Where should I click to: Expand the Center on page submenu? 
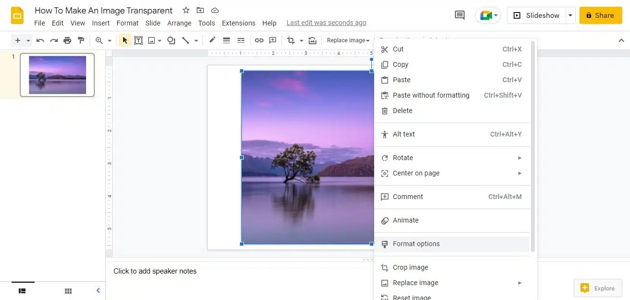(x=452, y=173)
